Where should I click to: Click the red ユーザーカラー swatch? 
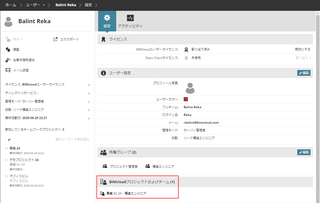186,99
